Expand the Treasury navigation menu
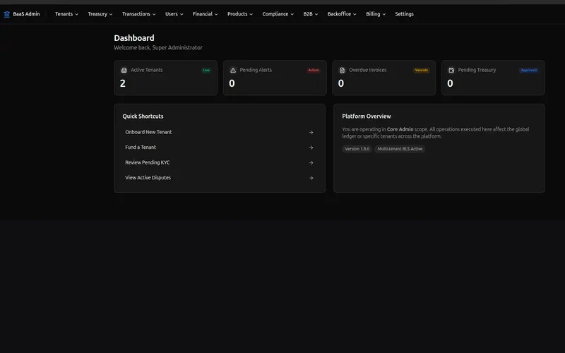Screen dimensions: 565x353 click(x=100, y=14)
